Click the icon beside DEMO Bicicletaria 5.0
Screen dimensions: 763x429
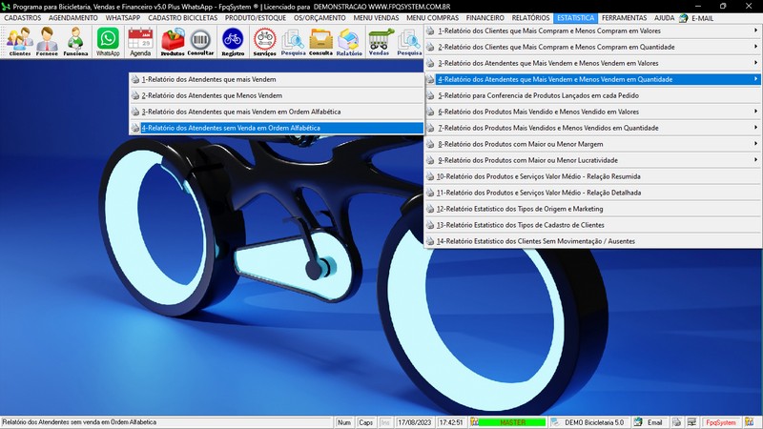click(555, 422)
